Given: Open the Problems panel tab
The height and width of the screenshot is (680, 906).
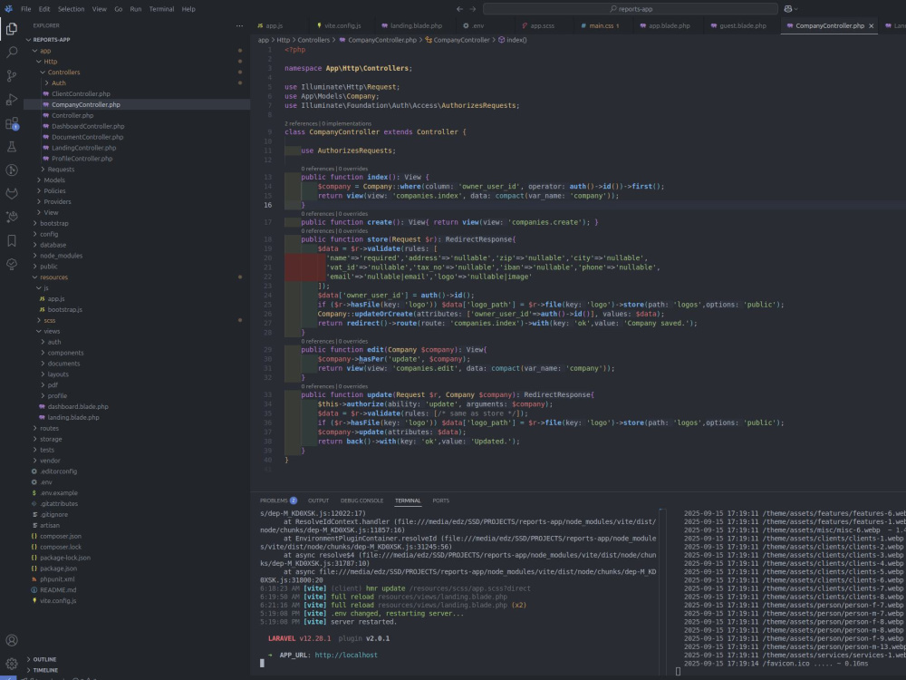Looking at the screenshot, I should click(x=278, y=500).
